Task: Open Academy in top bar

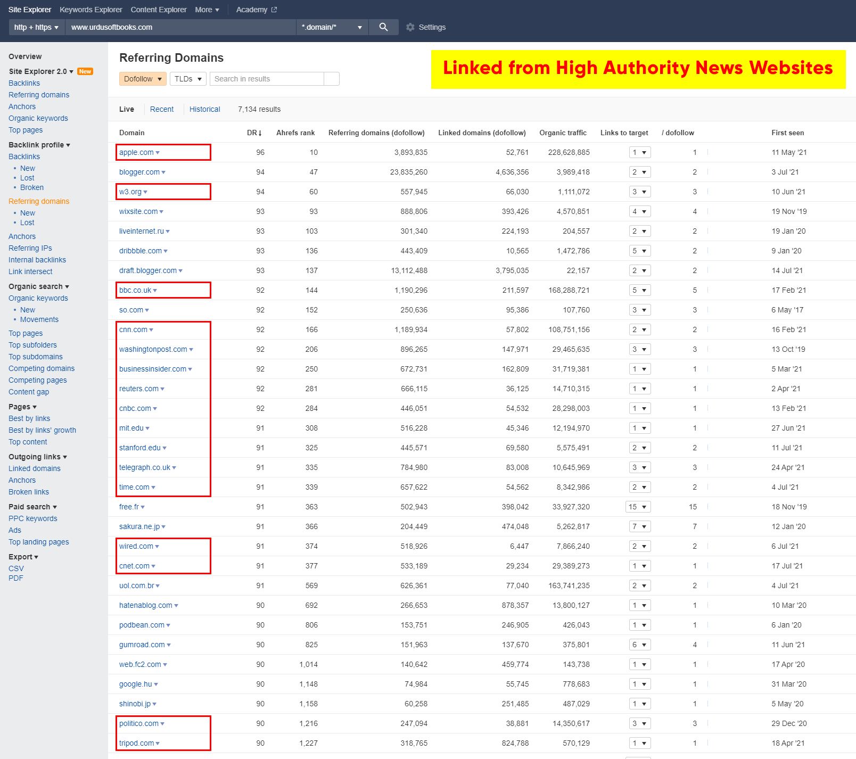Action: (252, 10)
